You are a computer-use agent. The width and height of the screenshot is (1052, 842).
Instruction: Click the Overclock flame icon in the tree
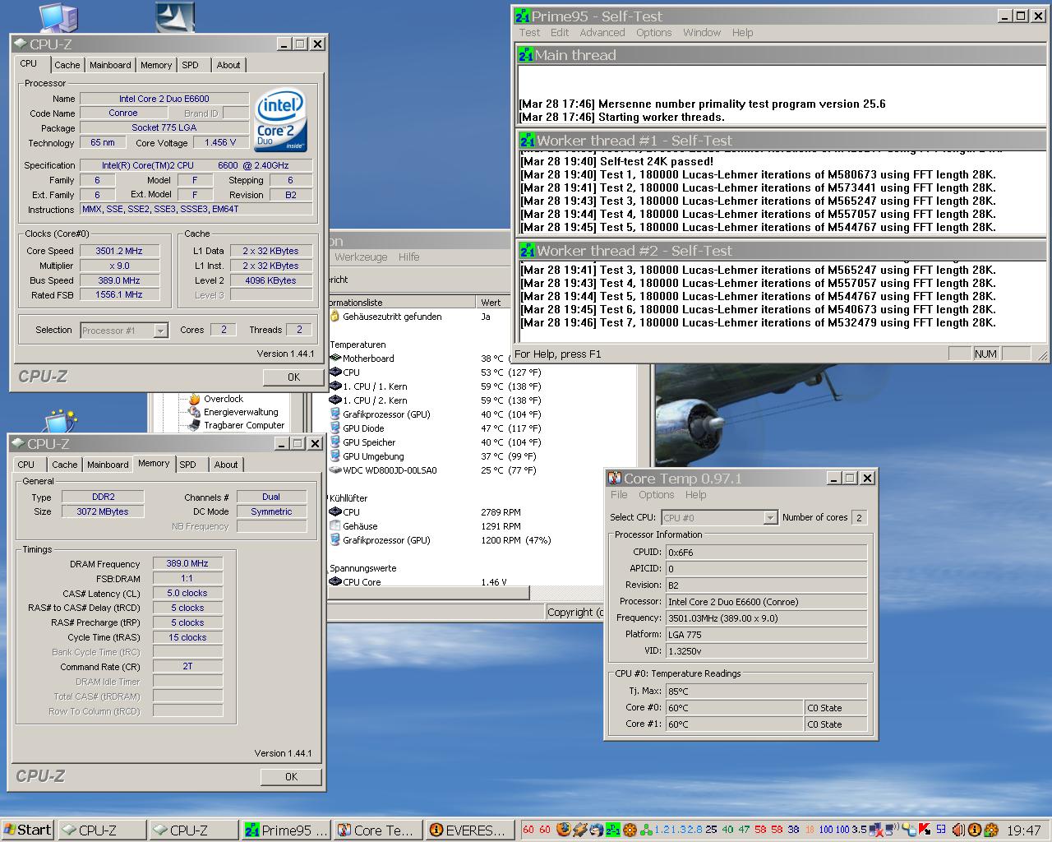[x=195, y=399]
